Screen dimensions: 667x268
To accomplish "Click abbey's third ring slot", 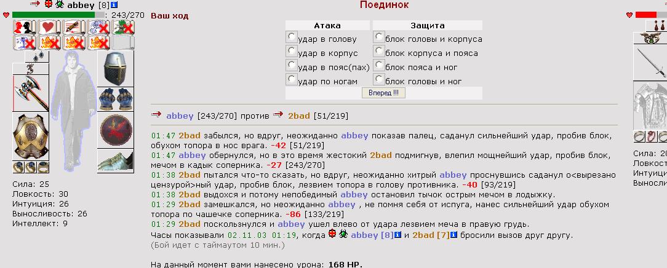I will (x=44, y=167).
